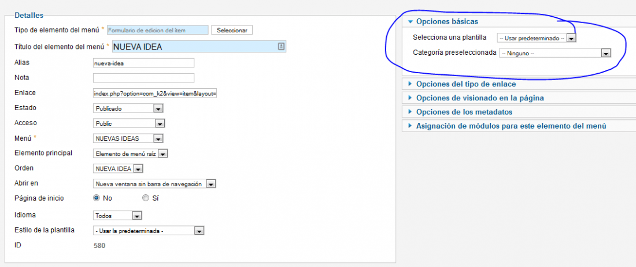Screen dimensions: 636x267
Task: Expand the Opciones de visionado en la página arrow
Action: pyautogui.click(x=410, y=98)
